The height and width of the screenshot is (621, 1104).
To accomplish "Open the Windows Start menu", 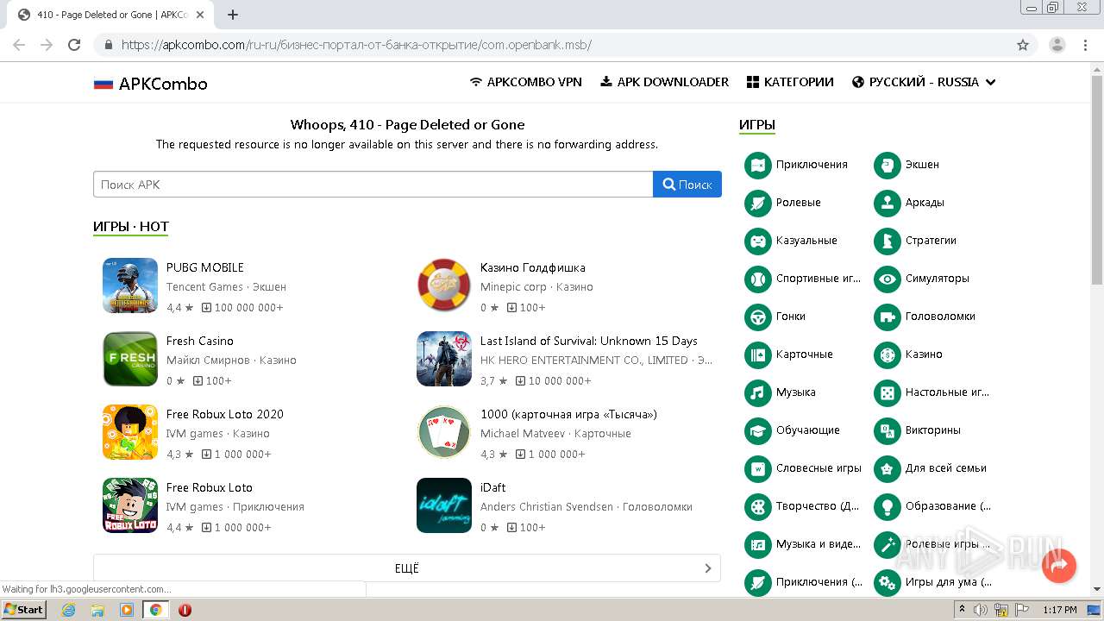I will click(x=24, y=610).
